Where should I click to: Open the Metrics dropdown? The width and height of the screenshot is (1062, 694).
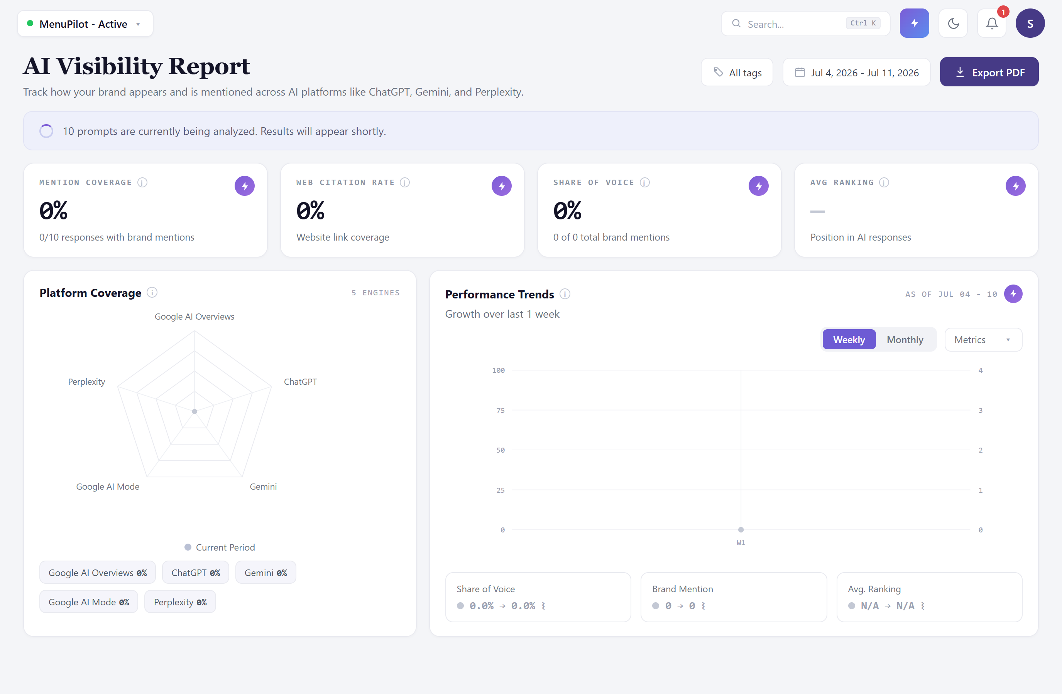[983, 340]
